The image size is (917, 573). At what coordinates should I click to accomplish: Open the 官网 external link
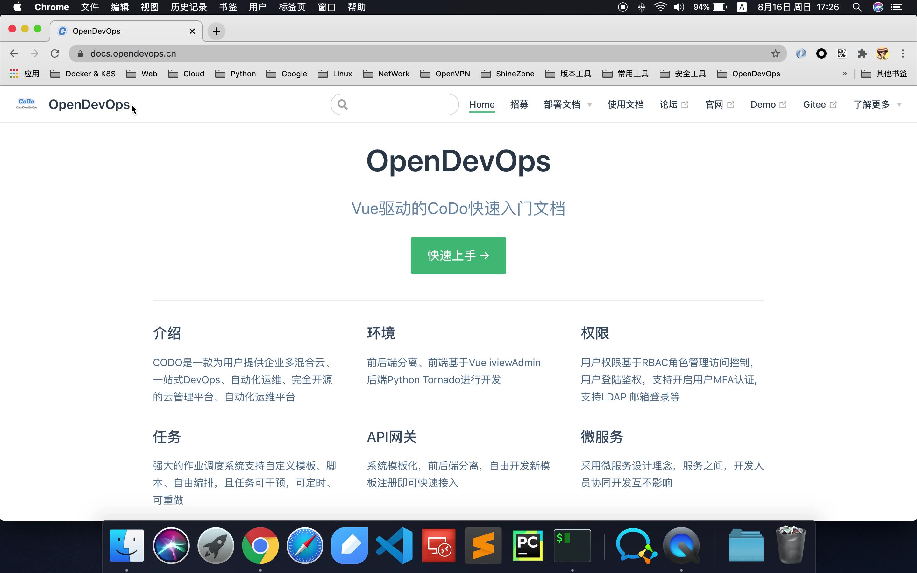pos(720,105)
